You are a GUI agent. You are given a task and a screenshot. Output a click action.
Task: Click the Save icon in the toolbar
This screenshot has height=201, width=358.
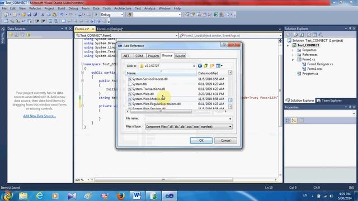click(x=30, y=15)
